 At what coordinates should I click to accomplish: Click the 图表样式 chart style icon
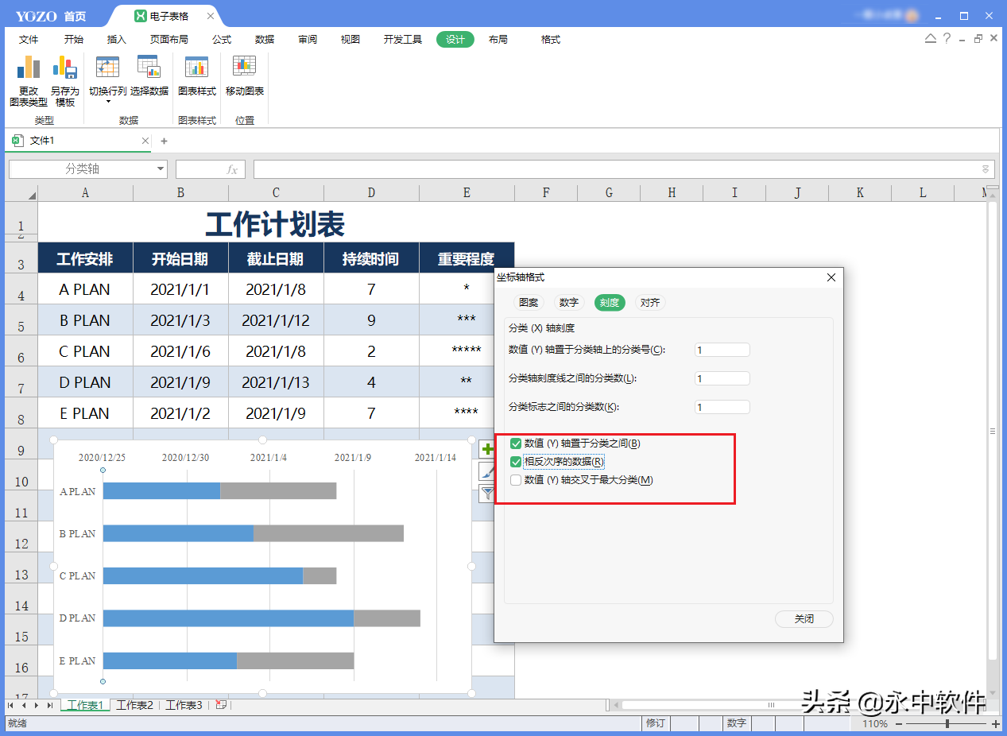(196, 68)
